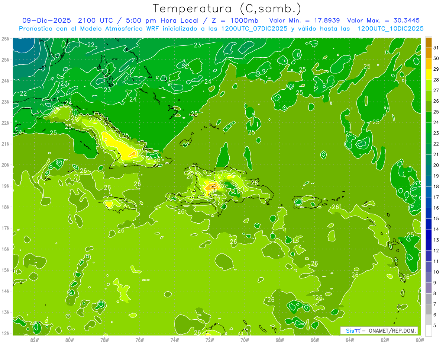Select 'Valor Min. = 17.8939' in header
Screen dimensions: 446x345
tap(305, 20)
